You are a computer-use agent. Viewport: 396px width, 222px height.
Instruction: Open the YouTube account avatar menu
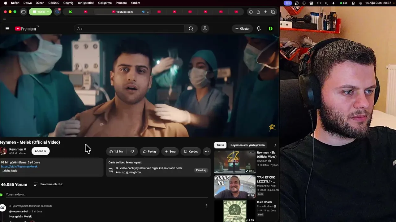tap(271, 29)
